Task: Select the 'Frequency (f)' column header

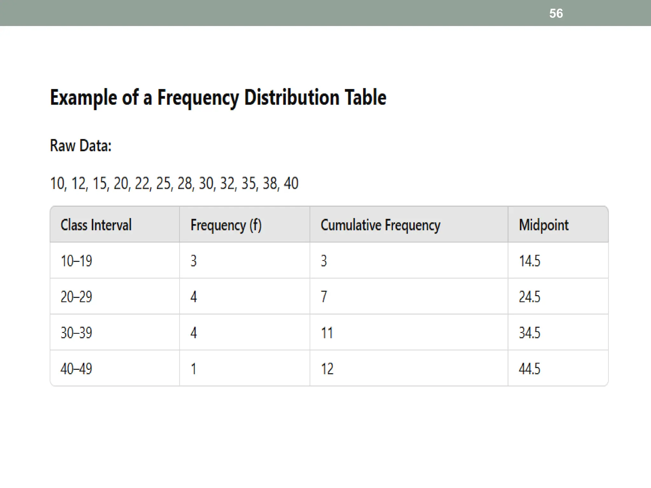Action: pos(226,225)
